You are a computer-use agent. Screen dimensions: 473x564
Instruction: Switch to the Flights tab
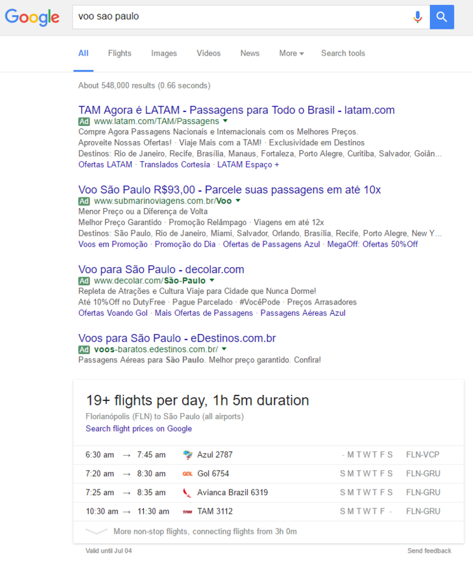pos(120,53)
